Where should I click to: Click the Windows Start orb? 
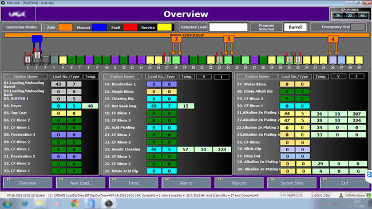click(7, 204)
